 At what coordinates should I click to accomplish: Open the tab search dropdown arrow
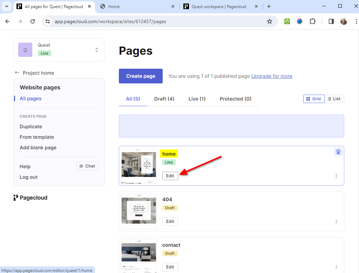6,6
